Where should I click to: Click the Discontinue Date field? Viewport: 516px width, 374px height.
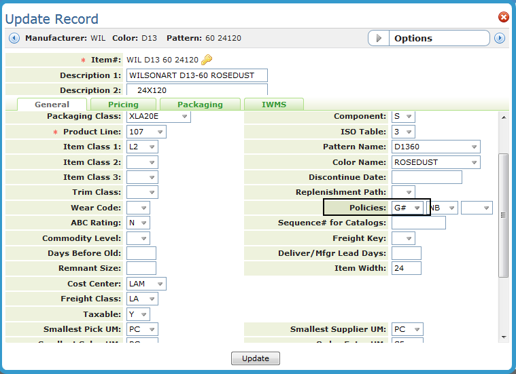(426, 177)
